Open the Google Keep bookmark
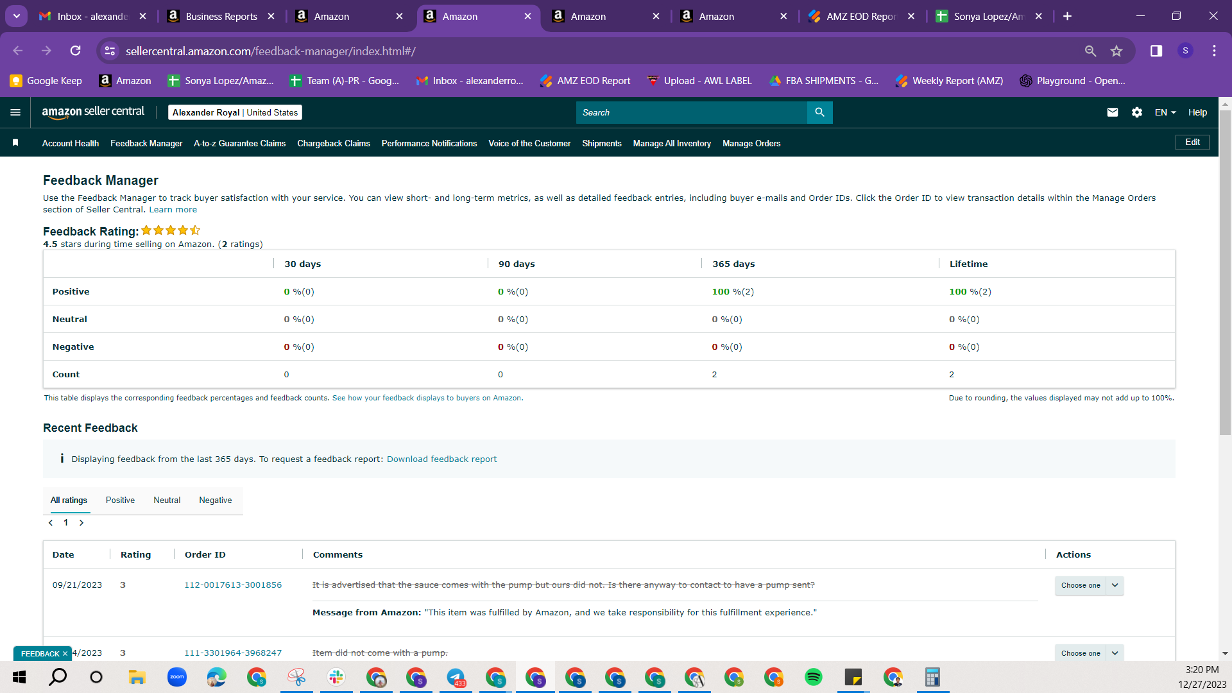The width and height of the screenshot is (1232, 693). [x=46, y=81]
